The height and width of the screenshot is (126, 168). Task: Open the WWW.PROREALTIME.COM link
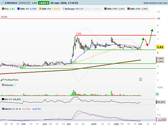tap(155, 3)
